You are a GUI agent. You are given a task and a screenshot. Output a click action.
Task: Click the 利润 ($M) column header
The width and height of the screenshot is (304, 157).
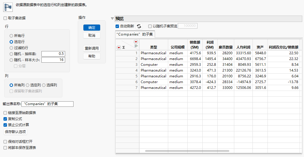click(210, 45)
